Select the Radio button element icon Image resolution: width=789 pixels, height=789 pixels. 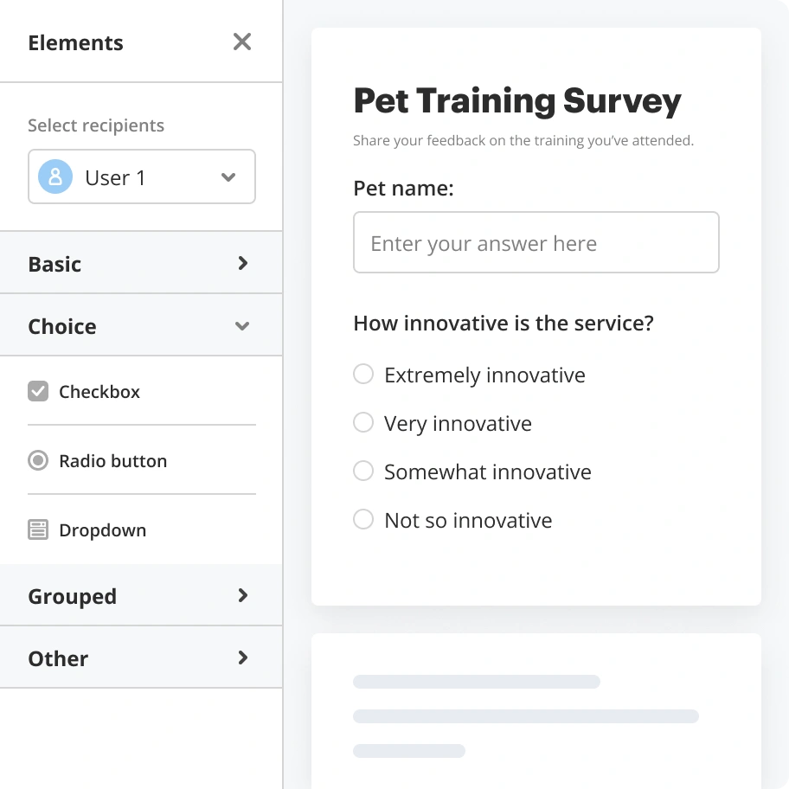(x=38, y=460)
